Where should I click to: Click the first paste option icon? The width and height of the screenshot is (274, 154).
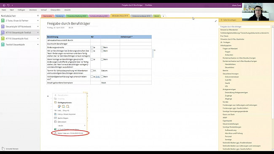(59, 106)
